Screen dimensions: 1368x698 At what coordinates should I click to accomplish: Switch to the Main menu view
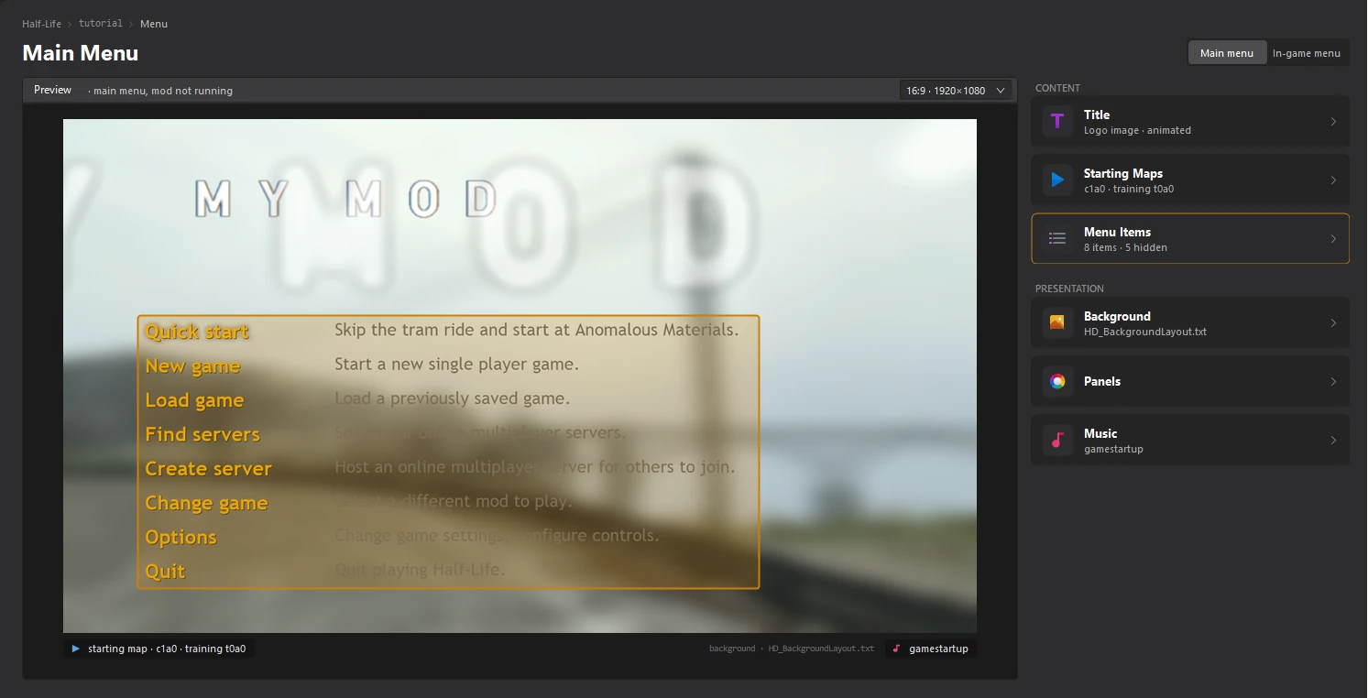point(1227,53)
